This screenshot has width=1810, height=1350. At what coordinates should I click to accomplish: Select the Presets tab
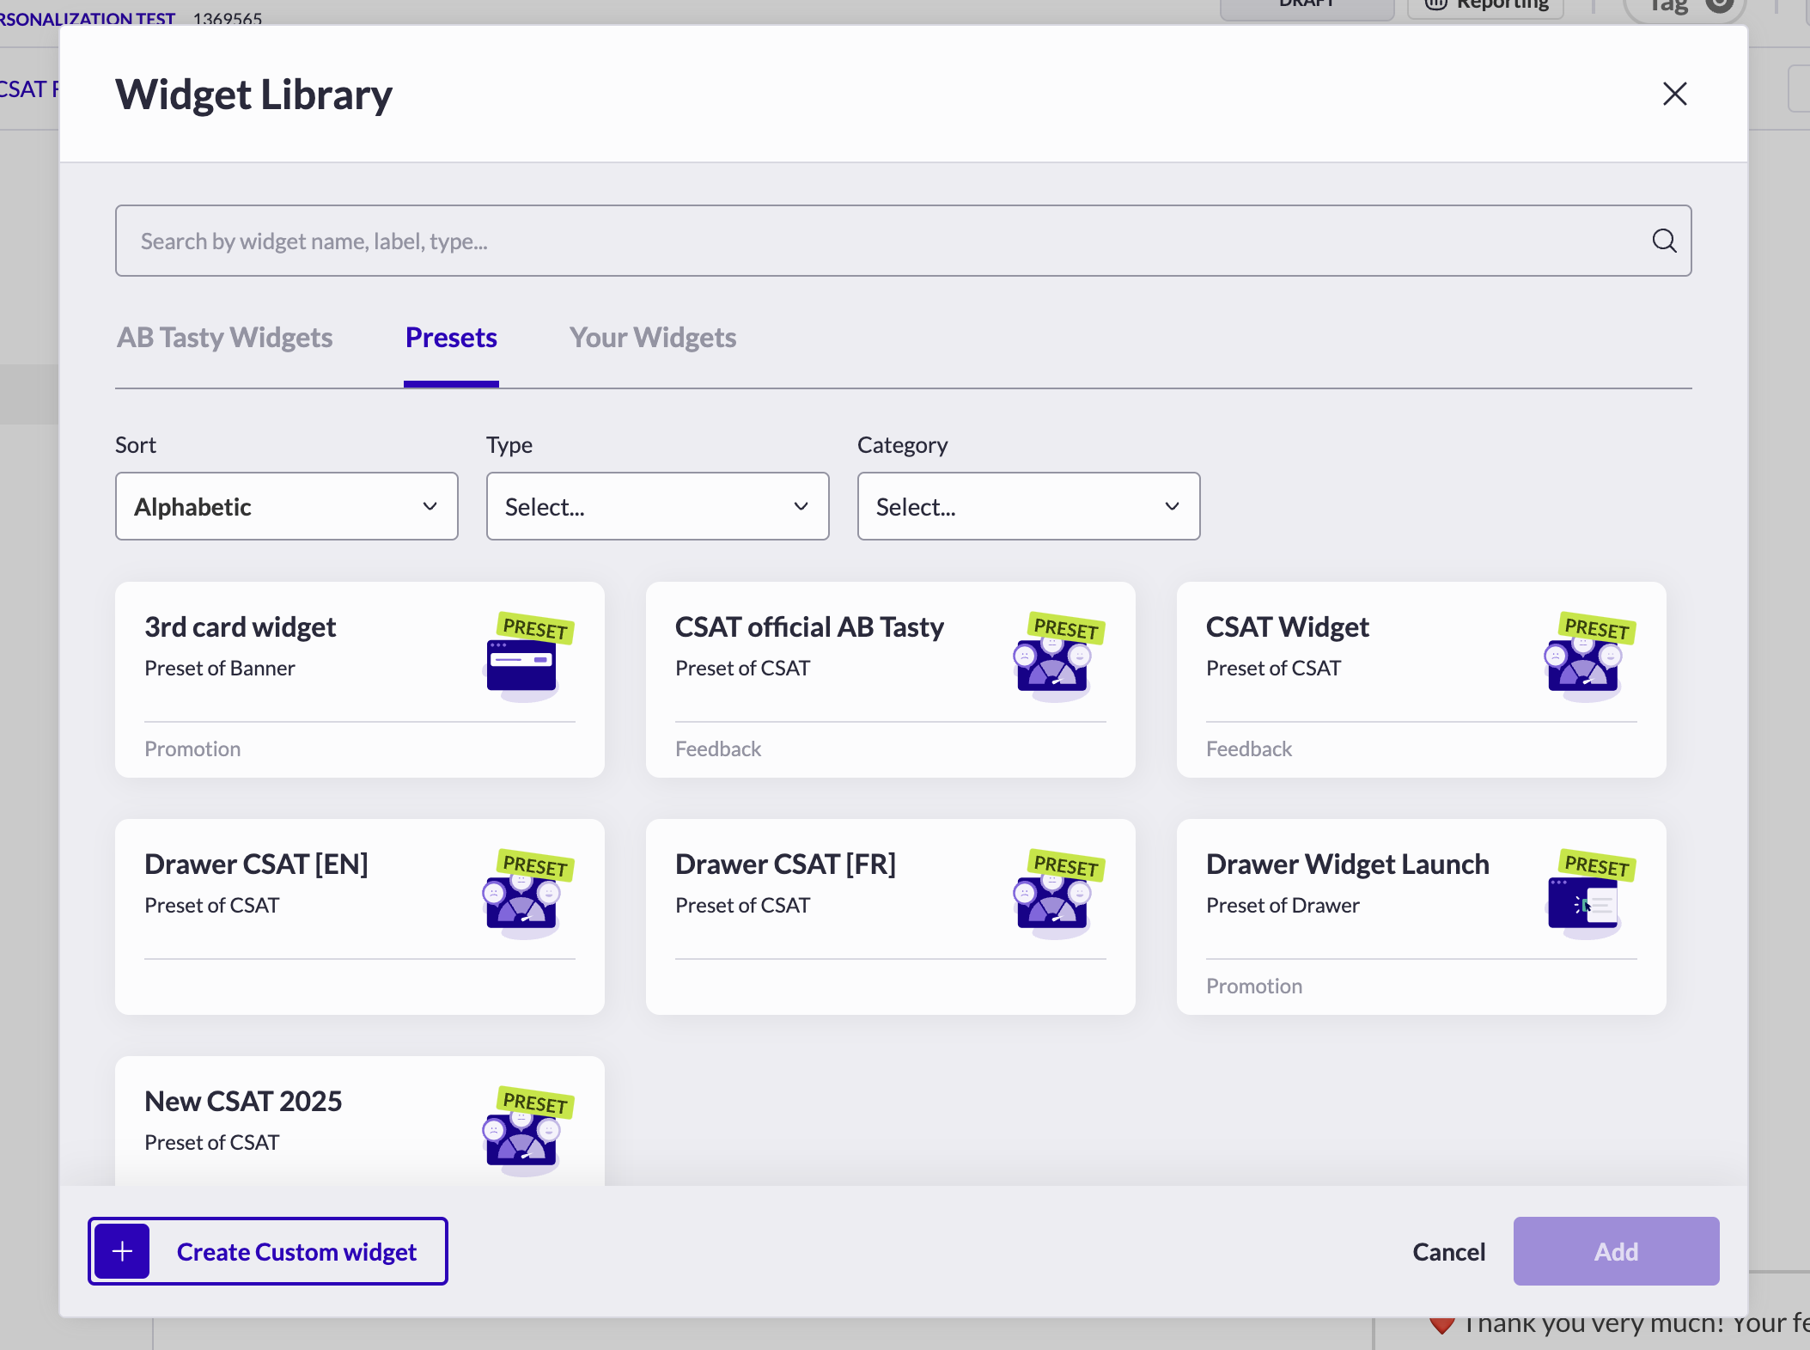coord(451,338)
